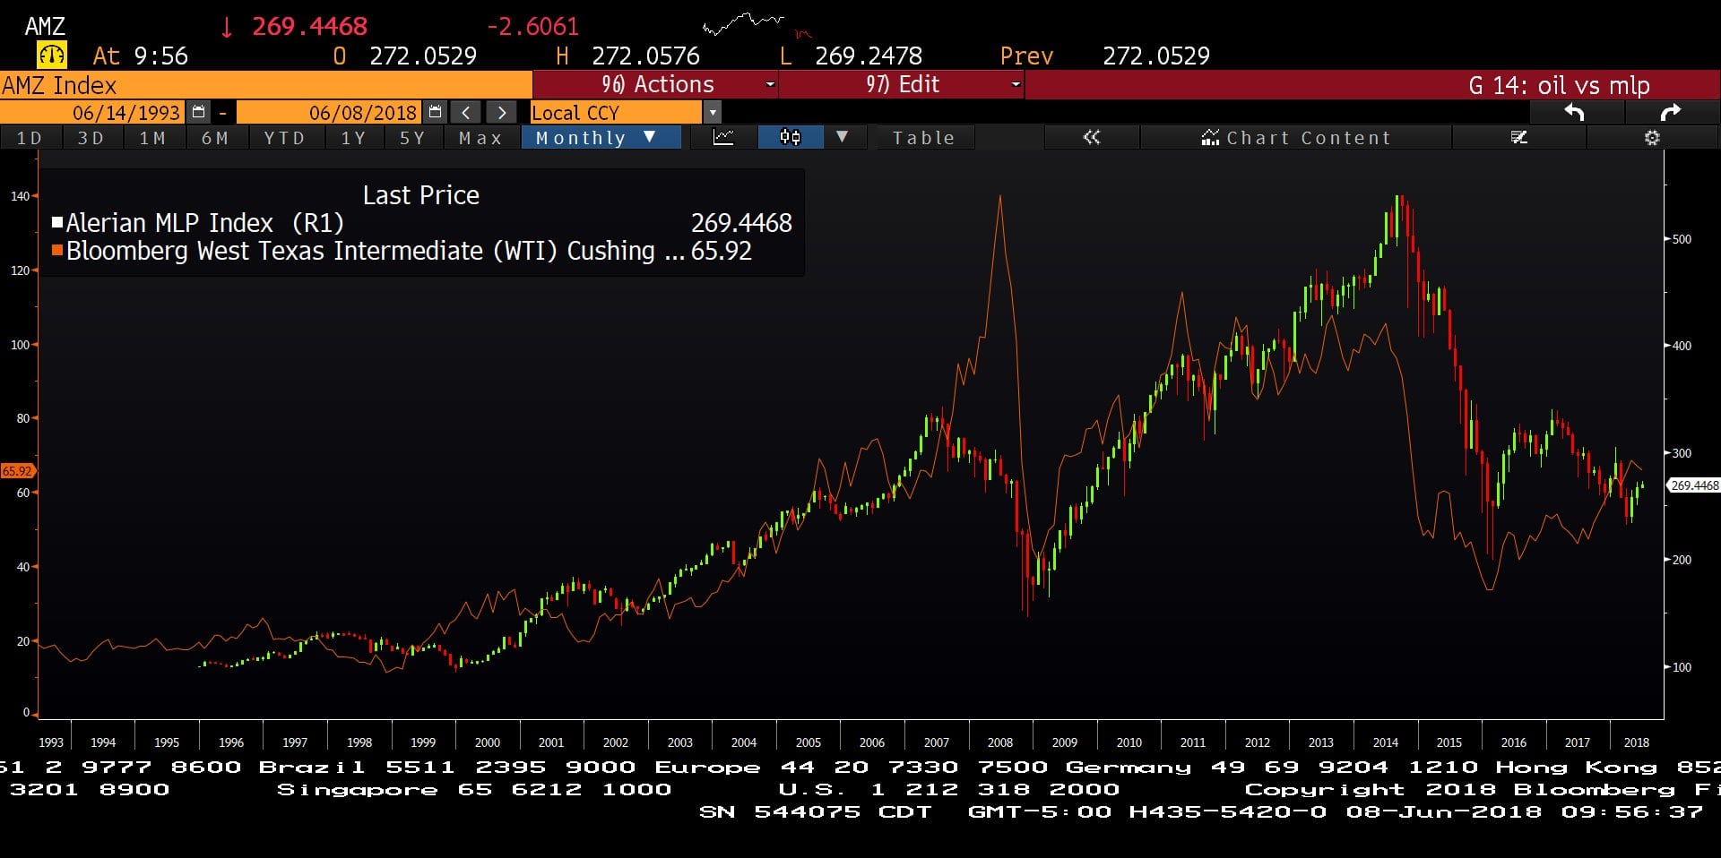Select the 1D range tab
Image resolution: width=1721 pixels, height=858 pixels.
(x=30, y=137)
